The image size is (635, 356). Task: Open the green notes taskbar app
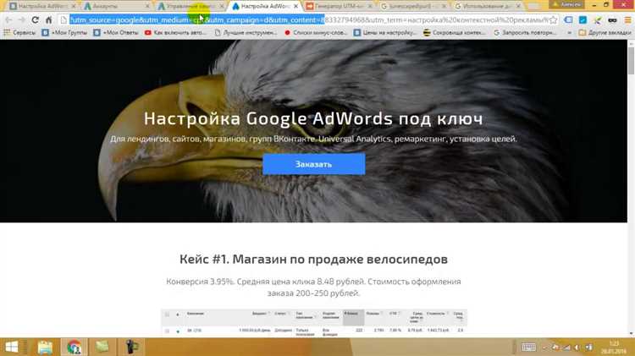pos(102,347)
